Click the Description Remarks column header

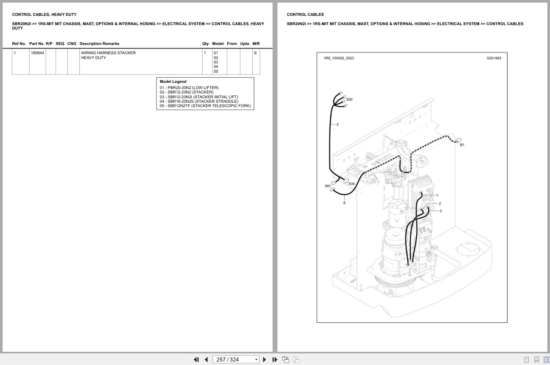click(99, 44)
